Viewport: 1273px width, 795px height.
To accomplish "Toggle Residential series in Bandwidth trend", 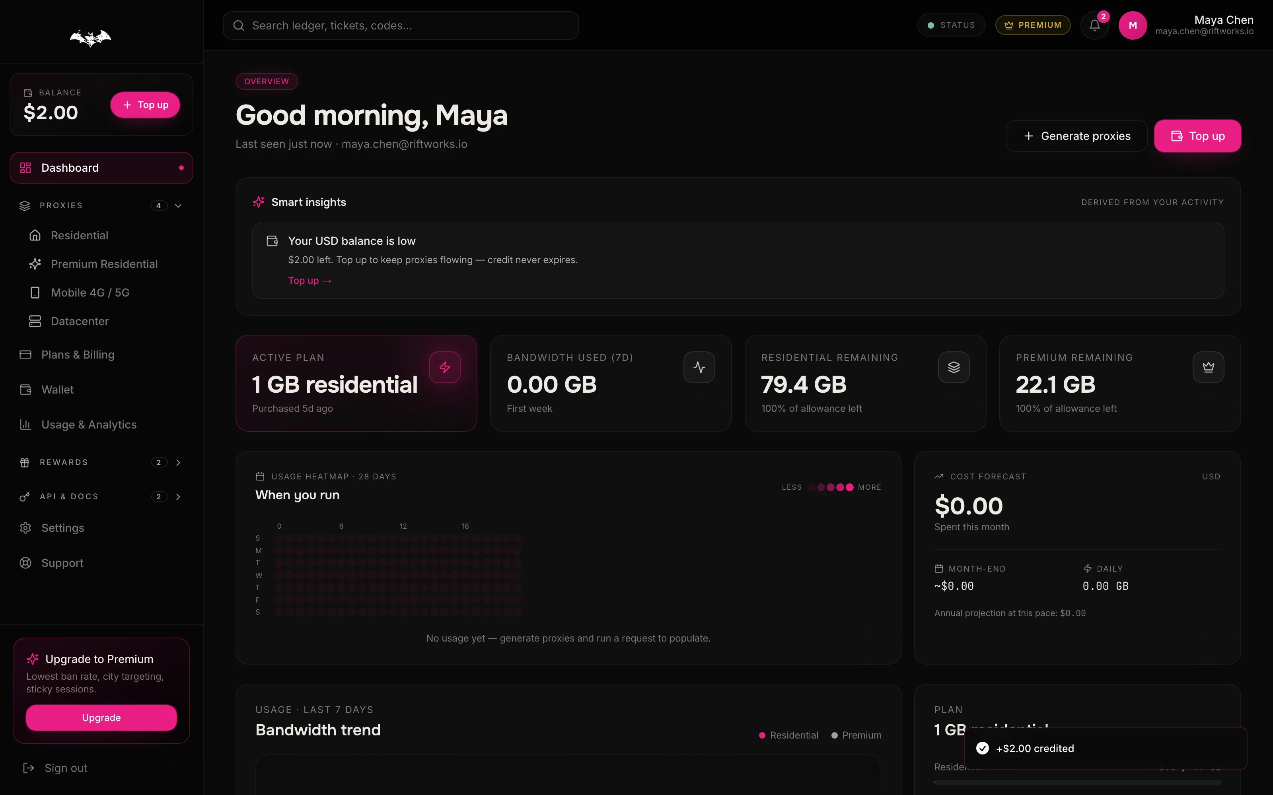I will 788,735.
